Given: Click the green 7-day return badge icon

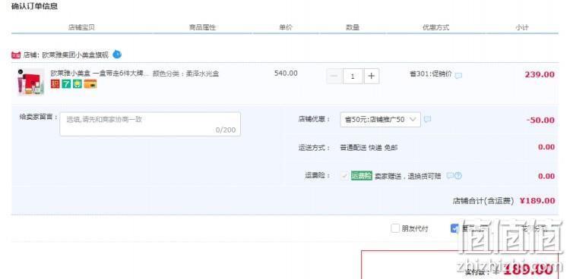Looking at the screenshot, I should pyautogui.click(x=66, y=84).
